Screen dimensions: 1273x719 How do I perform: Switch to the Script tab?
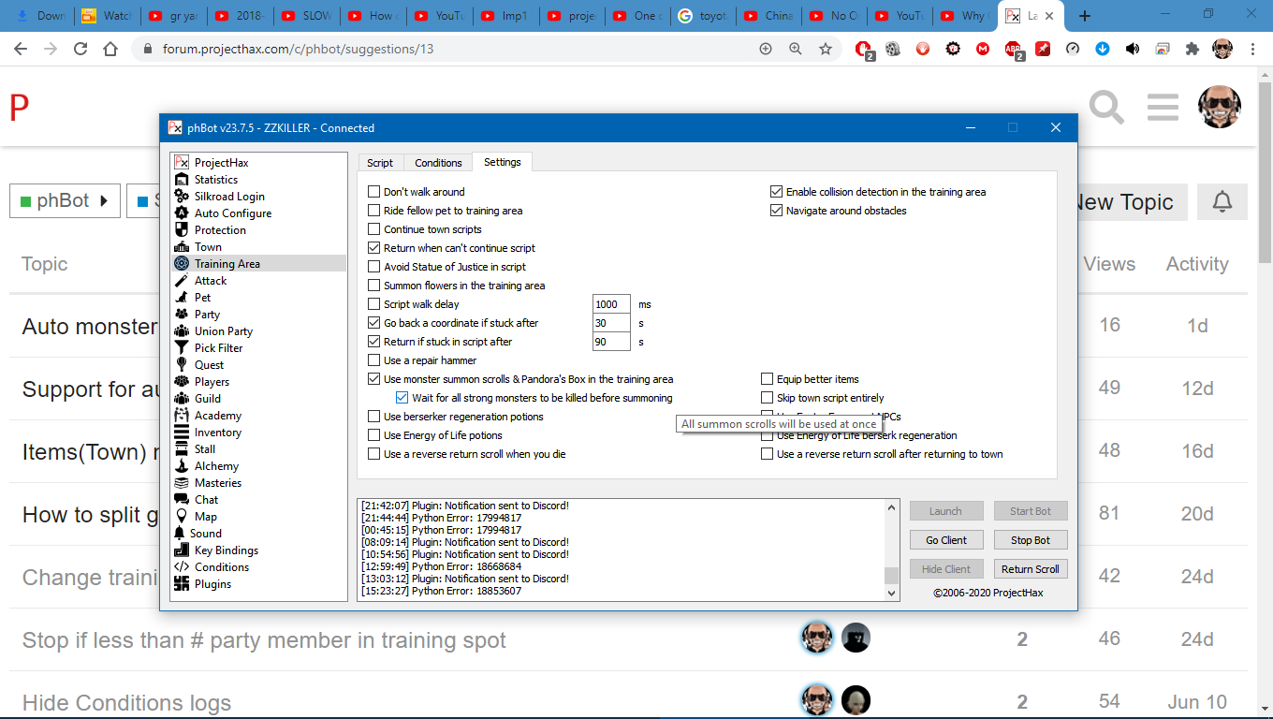click(380, 163)
